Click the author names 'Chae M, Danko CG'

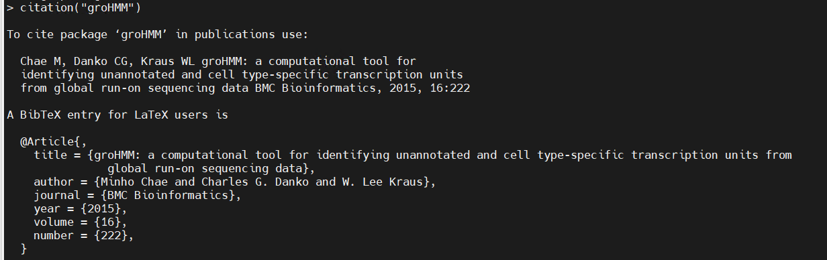(77, 61)
